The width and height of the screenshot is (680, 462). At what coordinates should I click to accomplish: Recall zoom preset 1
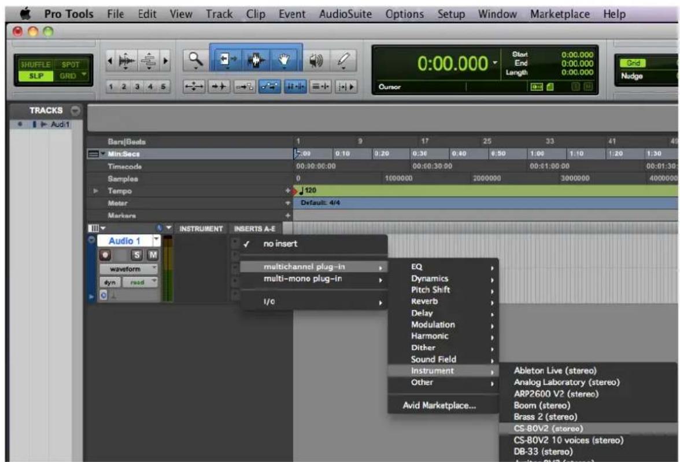(111, 86)
